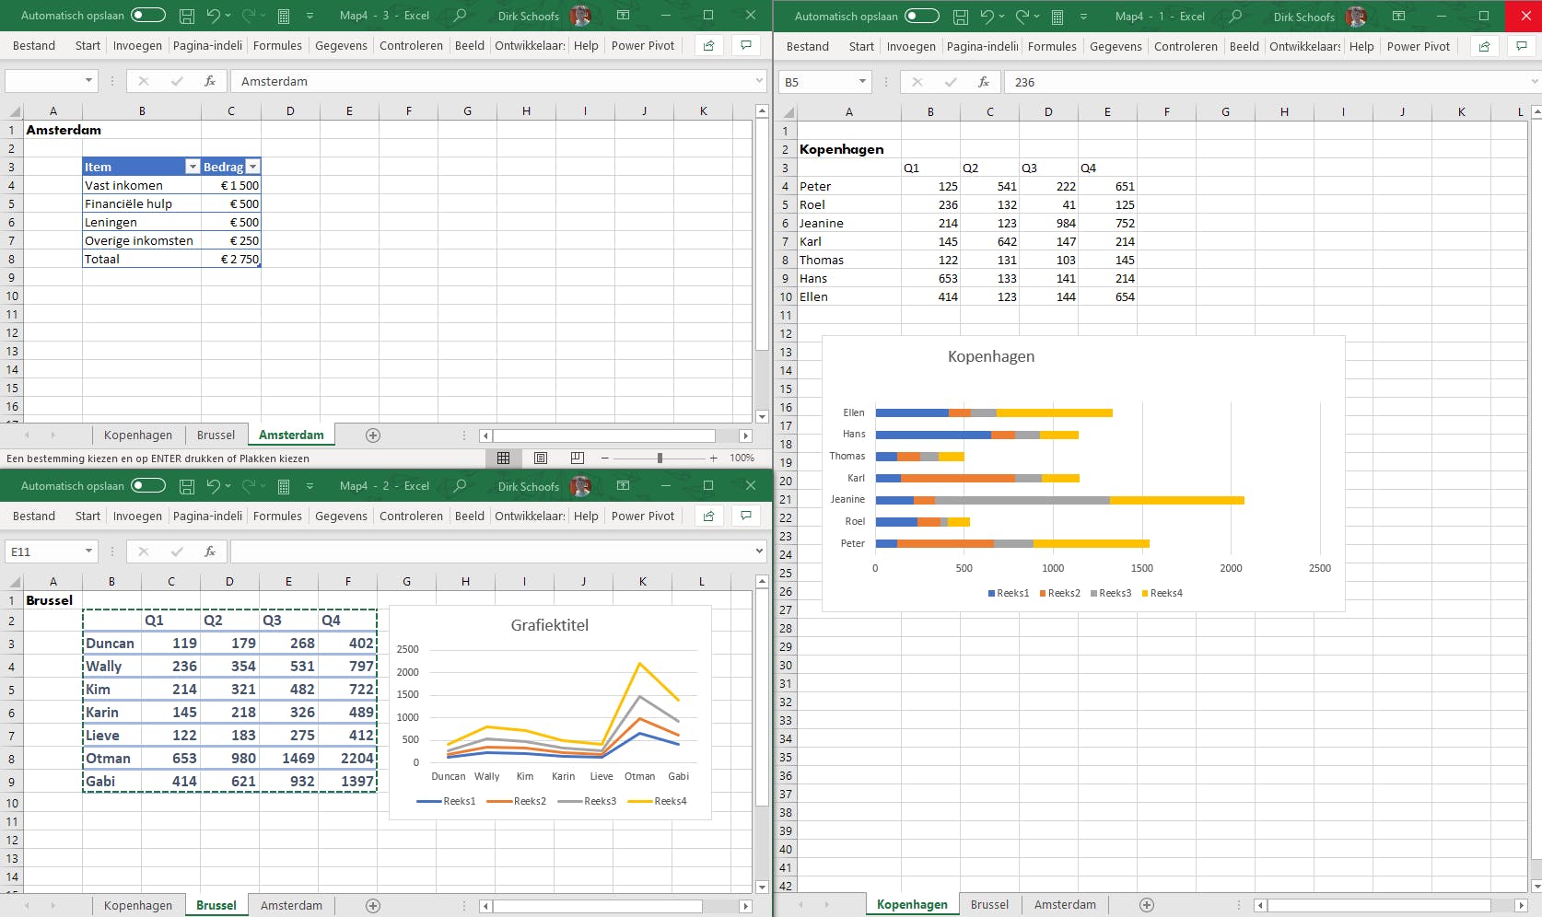The height and width of the screenshot is (917, 1542).
Task: Insert function via fx in Map4 - 3
Action: [x=210, y=81]
